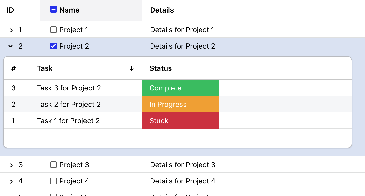
Task: Click the ID column header
Action: click(x=9, y=10)
